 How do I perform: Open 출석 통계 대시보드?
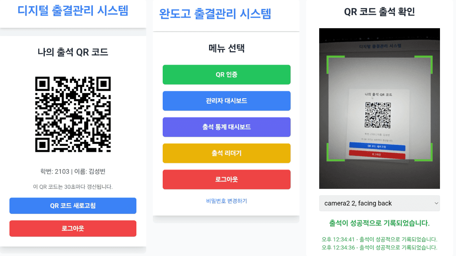coord(226,127)
